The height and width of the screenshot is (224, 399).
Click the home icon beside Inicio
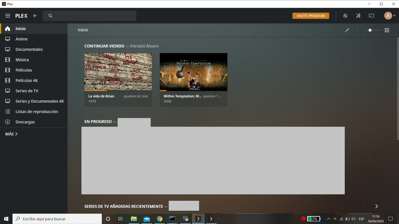8,28
